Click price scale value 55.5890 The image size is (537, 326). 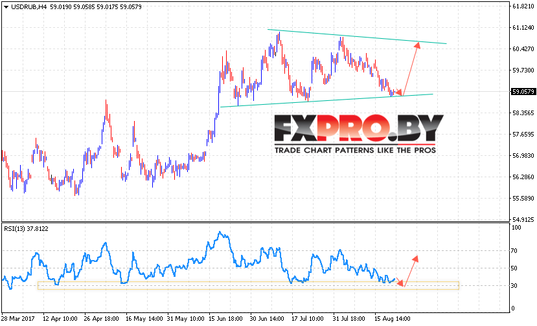point(523,199)
